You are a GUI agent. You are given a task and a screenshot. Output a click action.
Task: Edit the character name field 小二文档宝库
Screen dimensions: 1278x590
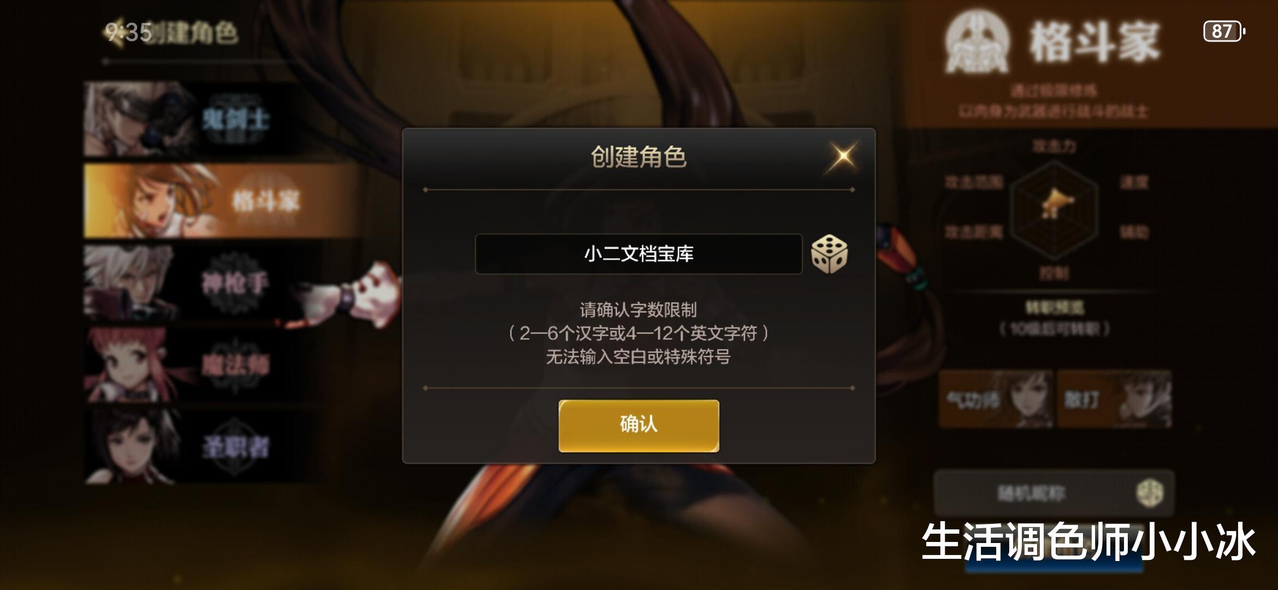coord(638,254)
